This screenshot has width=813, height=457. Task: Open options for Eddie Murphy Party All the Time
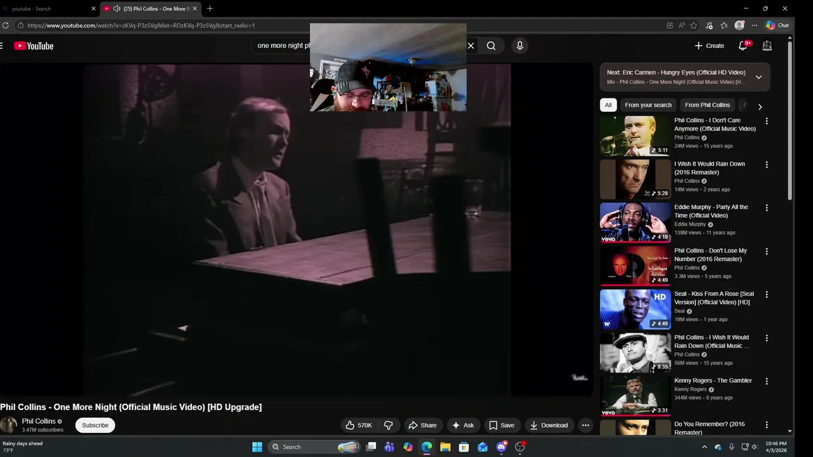(x=767, y=208)
